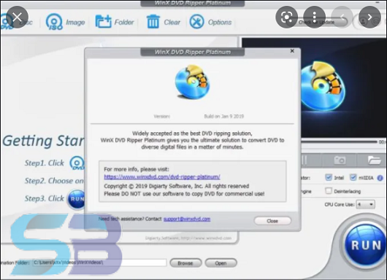Click the info icon next to nVIDIA
Screen dimensions: 387x280
[x=380, y=178]
